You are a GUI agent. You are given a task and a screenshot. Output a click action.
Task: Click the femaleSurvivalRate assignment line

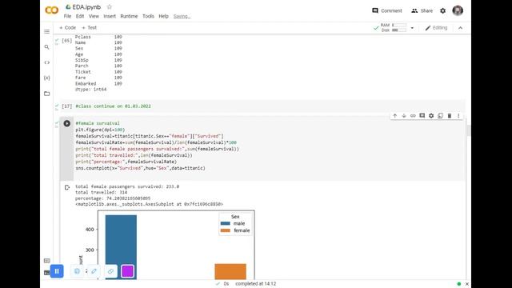[x=156, y=142]
